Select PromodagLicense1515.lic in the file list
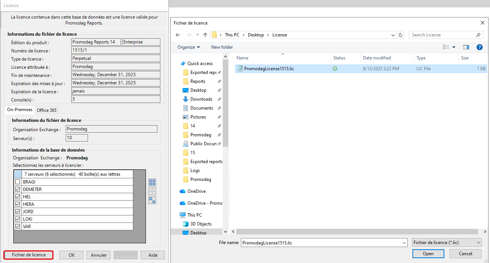 coord(269,69)
